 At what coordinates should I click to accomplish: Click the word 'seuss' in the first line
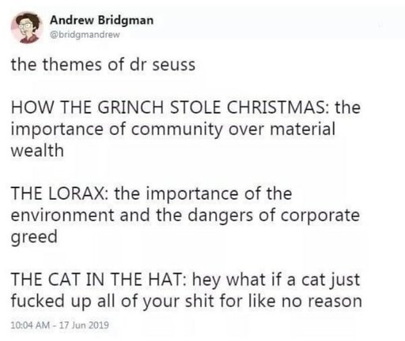(x=174, y=66)
